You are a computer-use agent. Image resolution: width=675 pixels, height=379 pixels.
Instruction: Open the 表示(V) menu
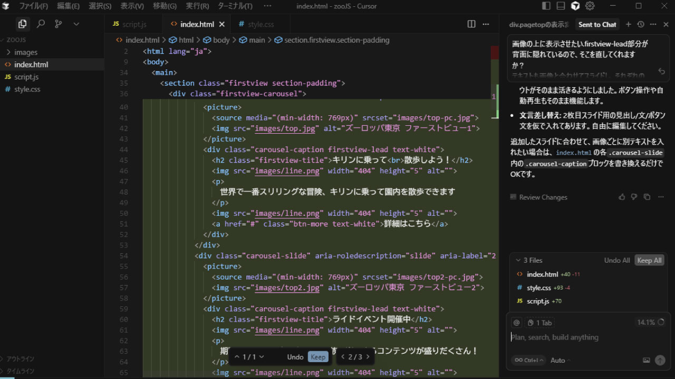(x=132, y=6)
